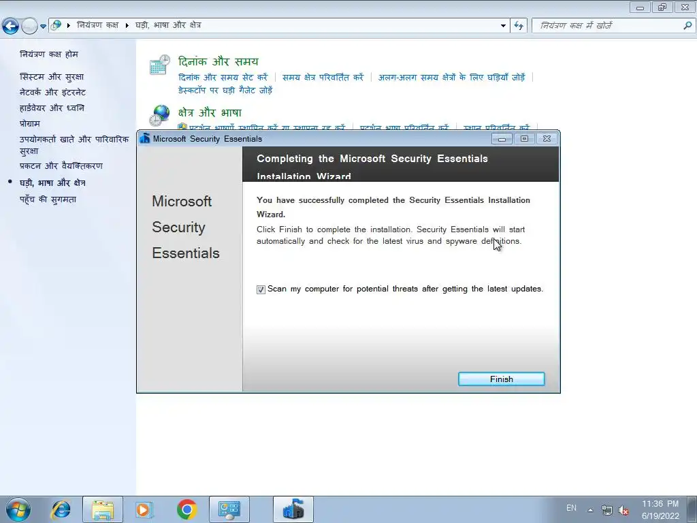Screen dimensions: 697x523
Task: Open Windows Media Player from taskbar
Action: click(x=144, y=509)
